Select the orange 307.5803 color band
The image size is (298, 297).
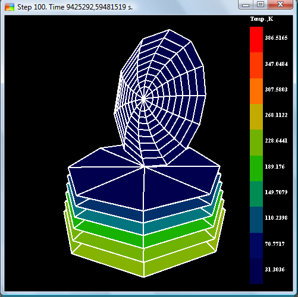tap(256, 91)
